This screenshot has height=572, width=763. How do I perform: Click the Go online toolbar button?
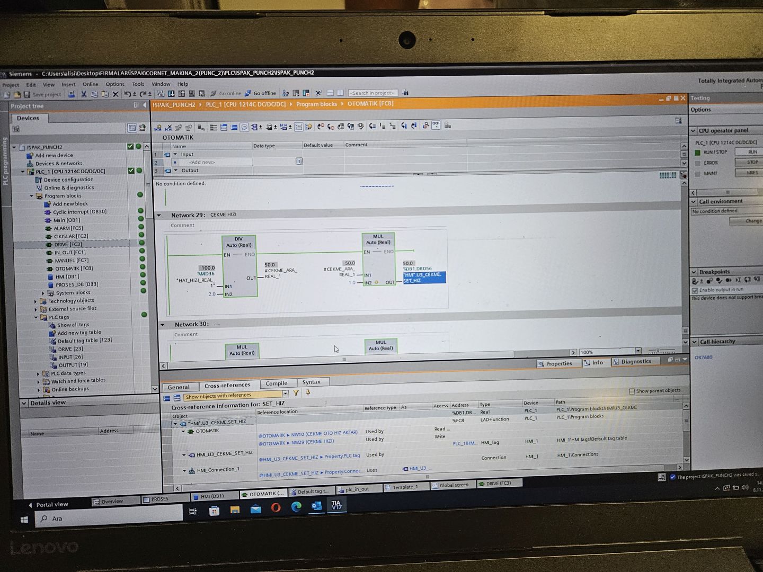coord(225,93)
